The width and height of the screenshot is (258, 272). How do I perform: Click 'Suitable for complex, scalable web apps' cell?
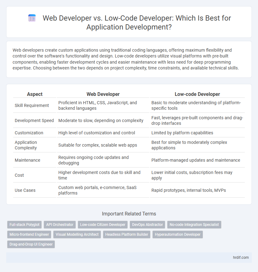103,145
